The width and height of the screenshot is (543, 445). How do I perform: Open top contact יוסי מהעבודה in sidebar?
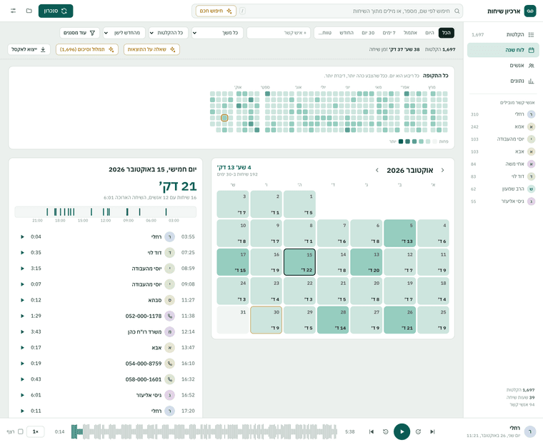(x=503, y=139)
